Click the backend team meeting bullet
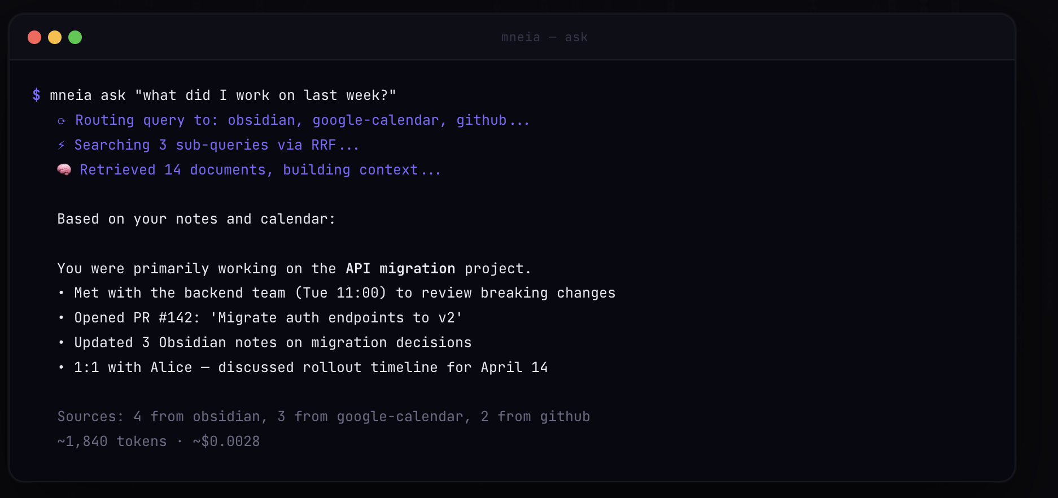1058x498 pixels. [344, 293]
